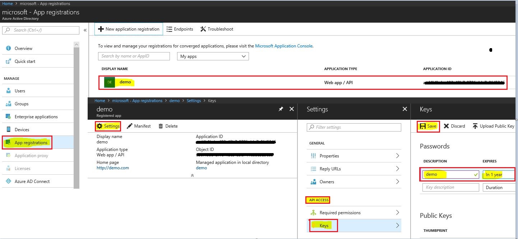Click the Groups people icon
This screenshot has width=518, height=239.
(8, 104)
